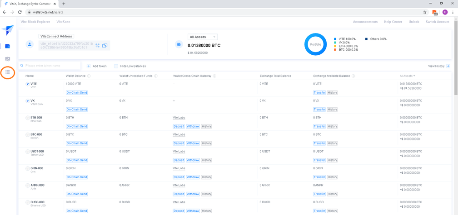Click Deposit for BUSD-000

click(x=179, y=210)
